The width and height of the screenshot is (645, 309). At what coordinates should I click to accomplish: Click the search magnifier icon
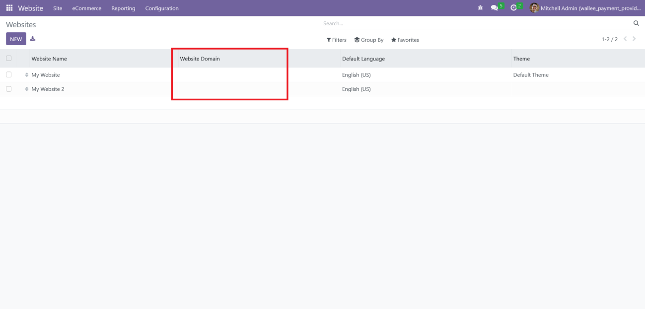[636, 23]
